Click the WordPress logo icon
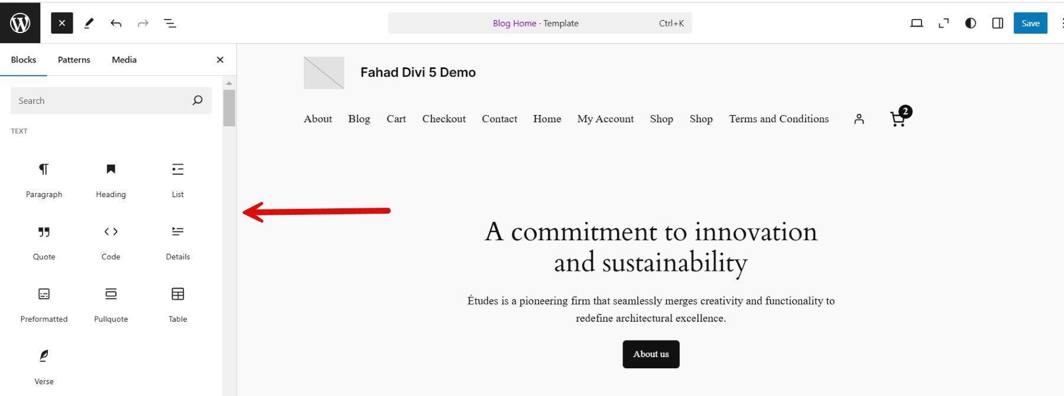 coord(20,23)
